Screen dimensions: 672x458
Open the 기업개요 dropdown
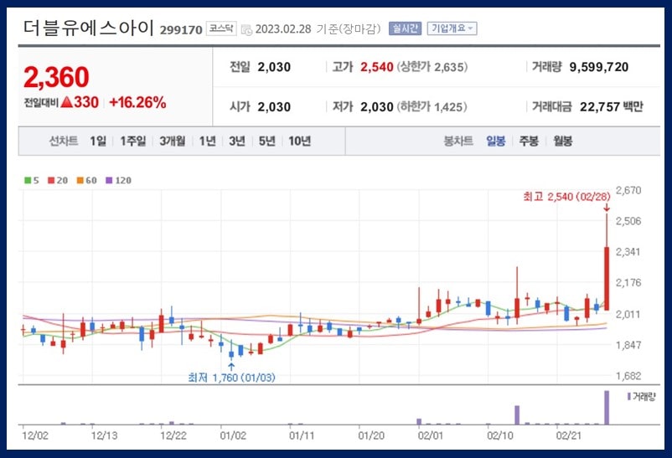tap(452, 28)
